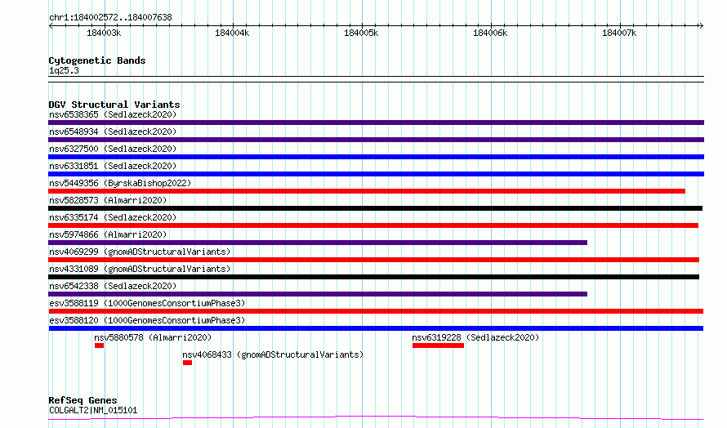Open the RefSeq Genes track title
The height and width of the screenshot is (428, 727).
pos(83,400)
